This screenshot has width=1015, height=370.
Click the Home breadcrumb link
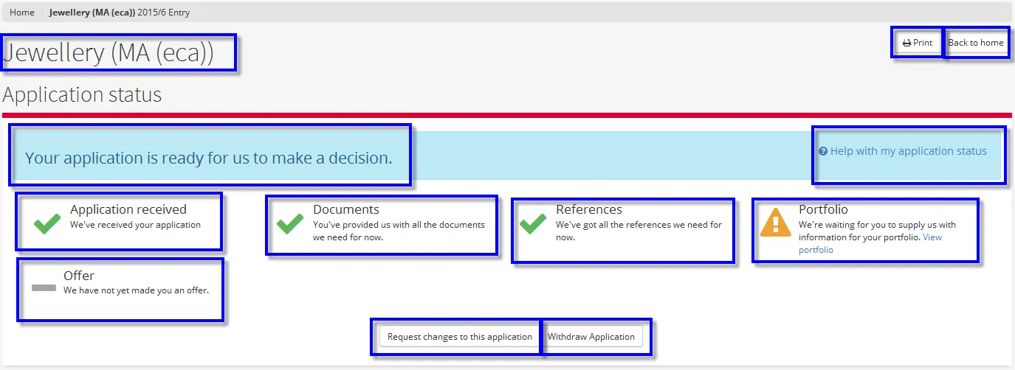22,13
